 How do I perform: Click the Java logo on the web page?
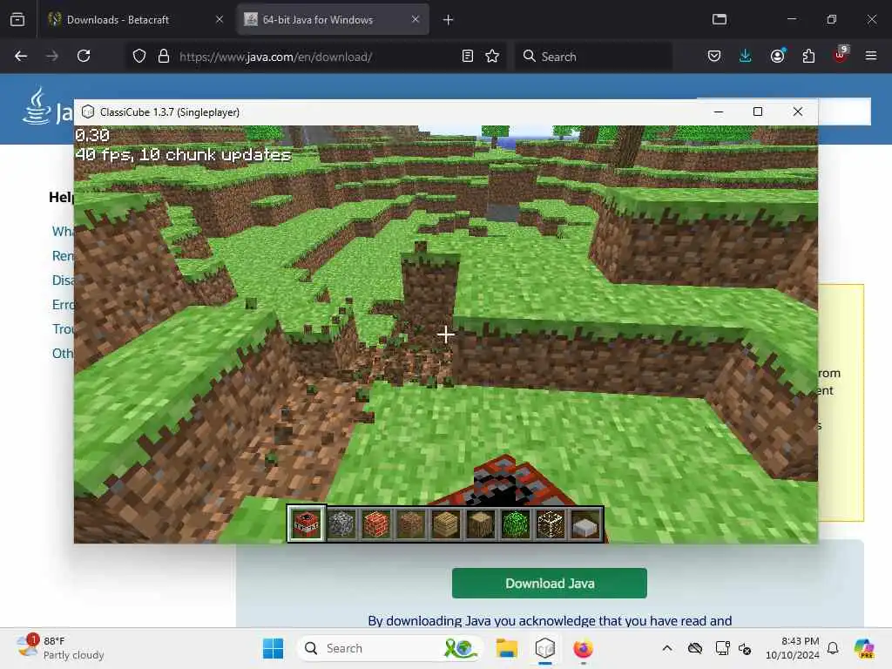(x=47, y=106)
